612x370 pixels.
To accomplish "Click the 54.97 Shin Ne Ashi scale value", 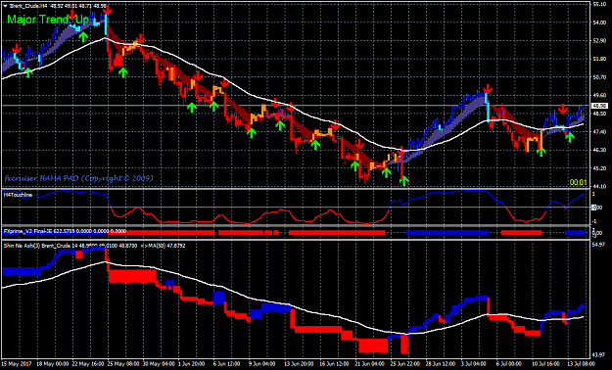I will [x=598, y=245].
